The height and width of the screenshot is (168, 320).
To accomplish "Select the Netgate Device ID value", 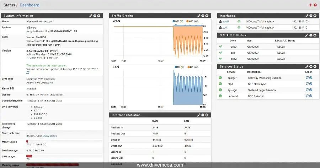I will pos(63,31).
